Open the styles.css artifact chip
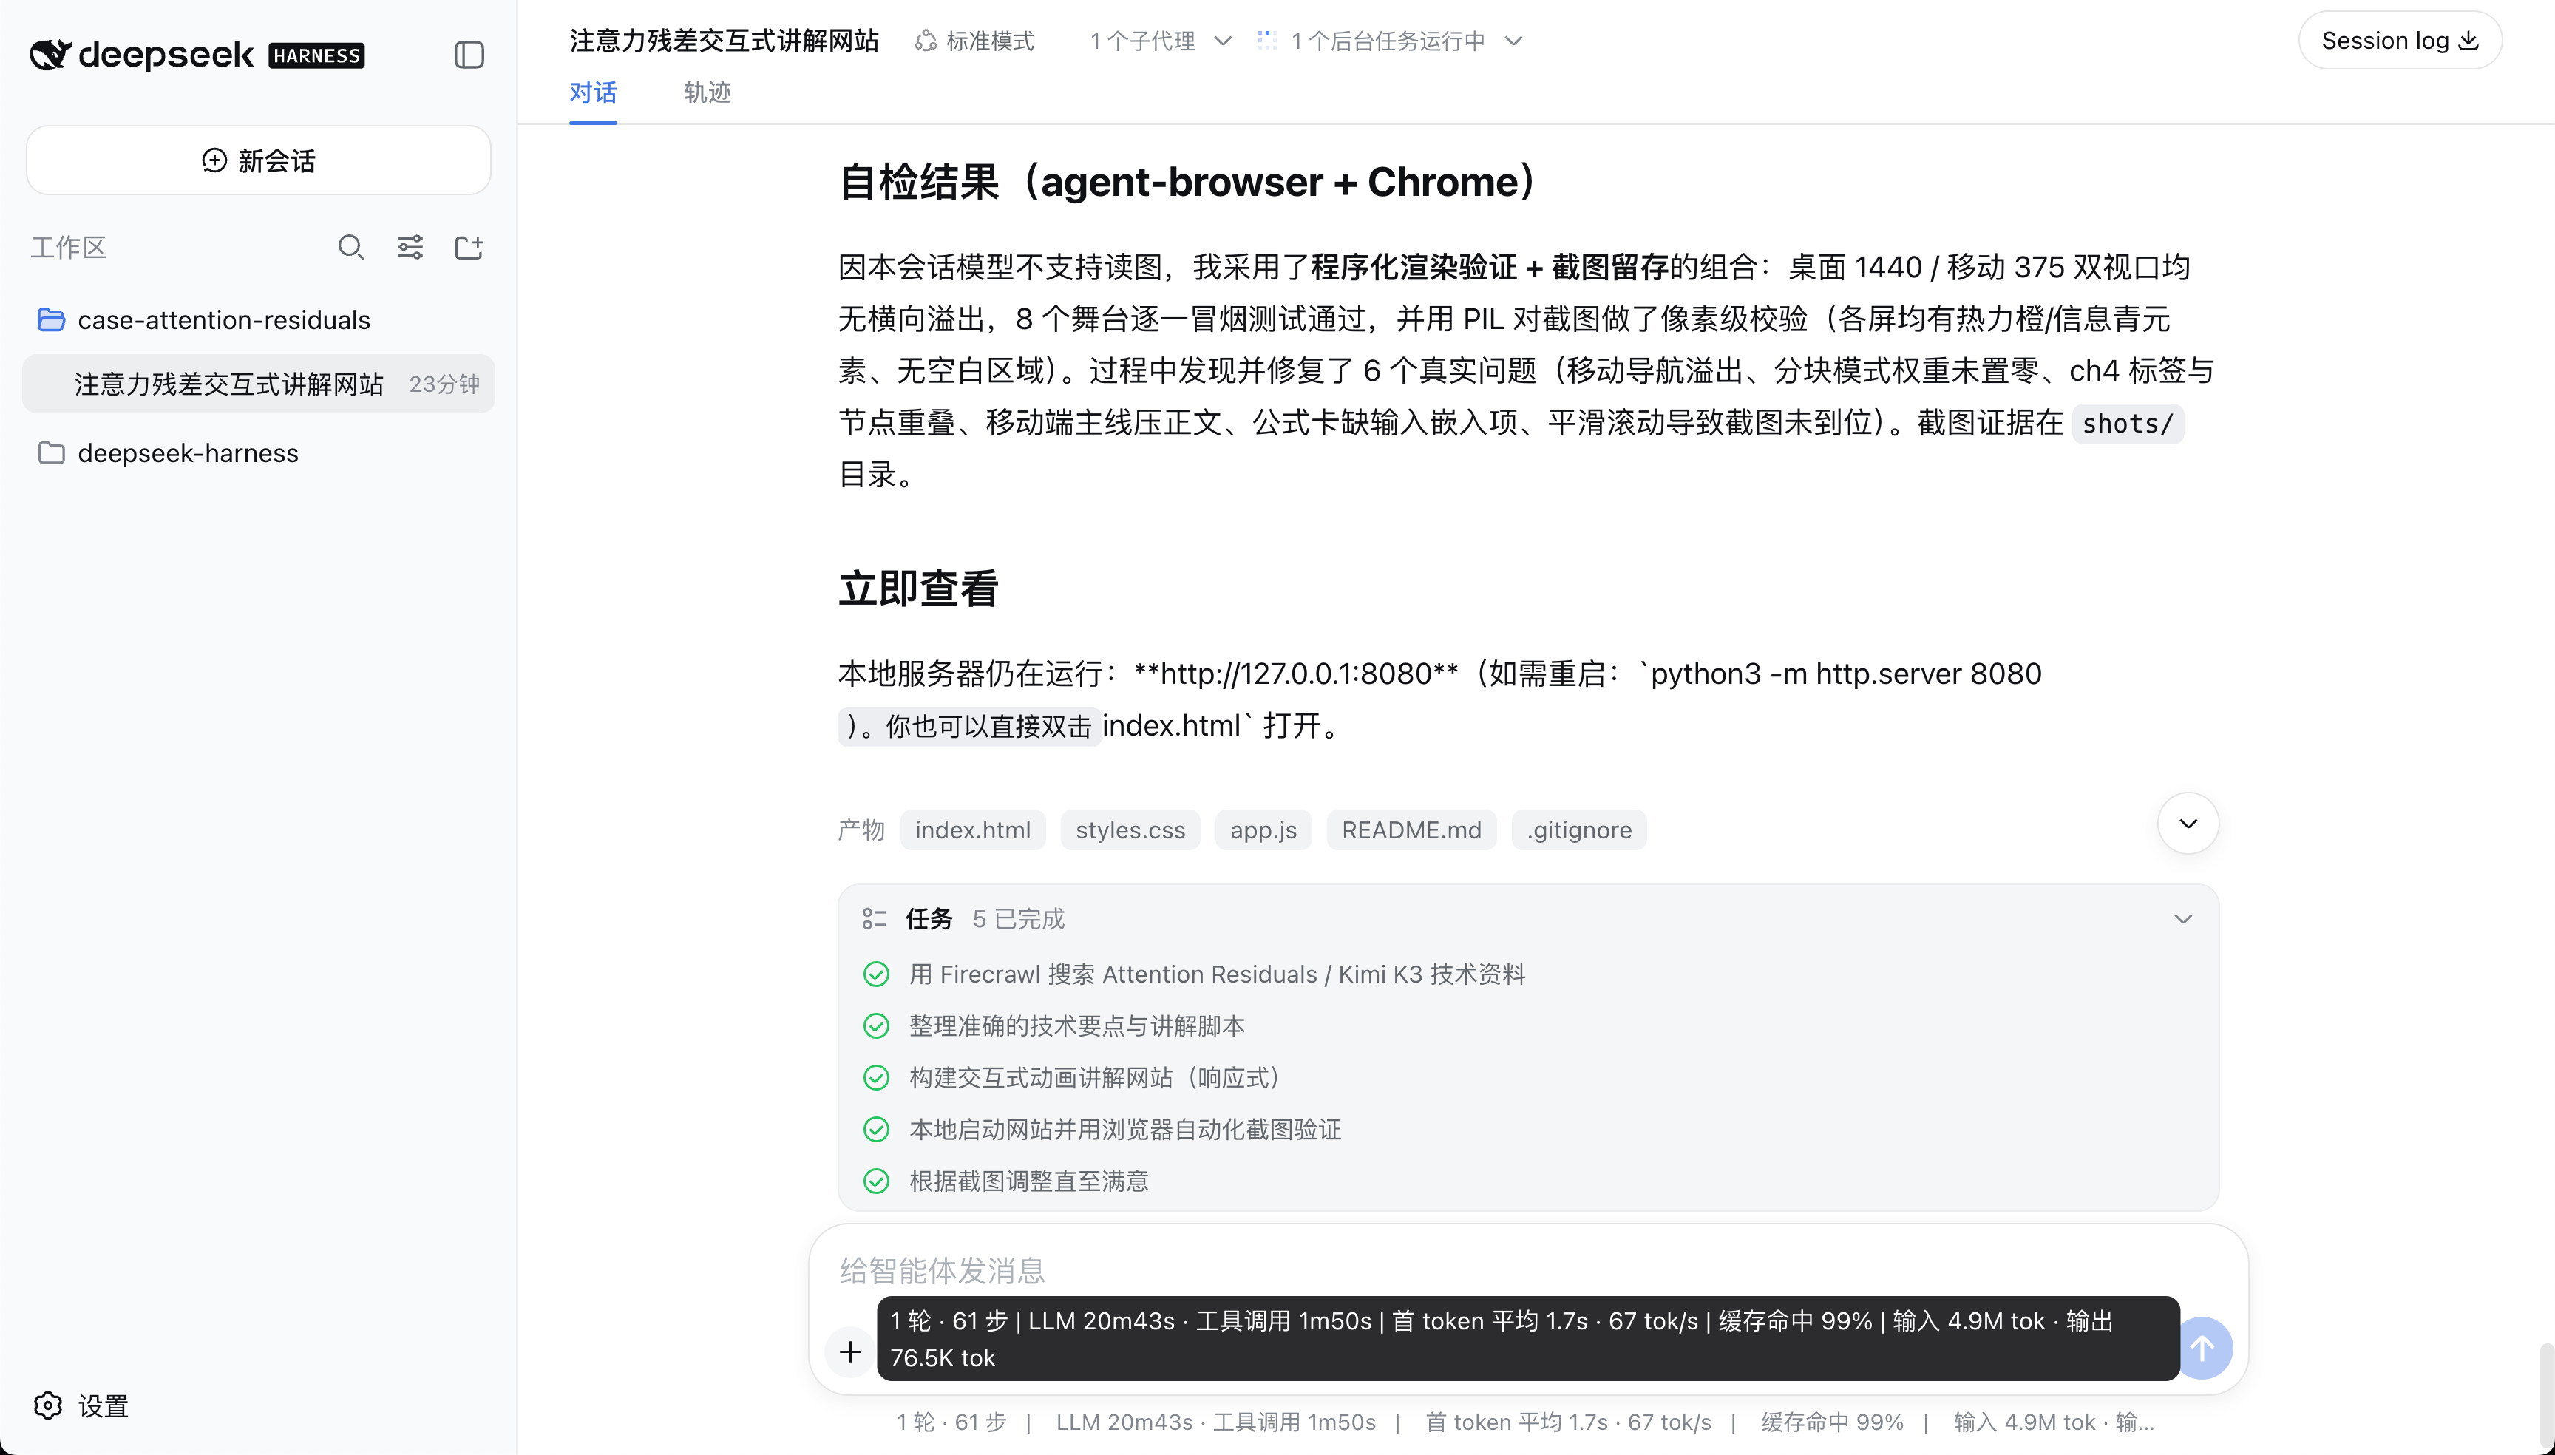 pos(1130,830)
